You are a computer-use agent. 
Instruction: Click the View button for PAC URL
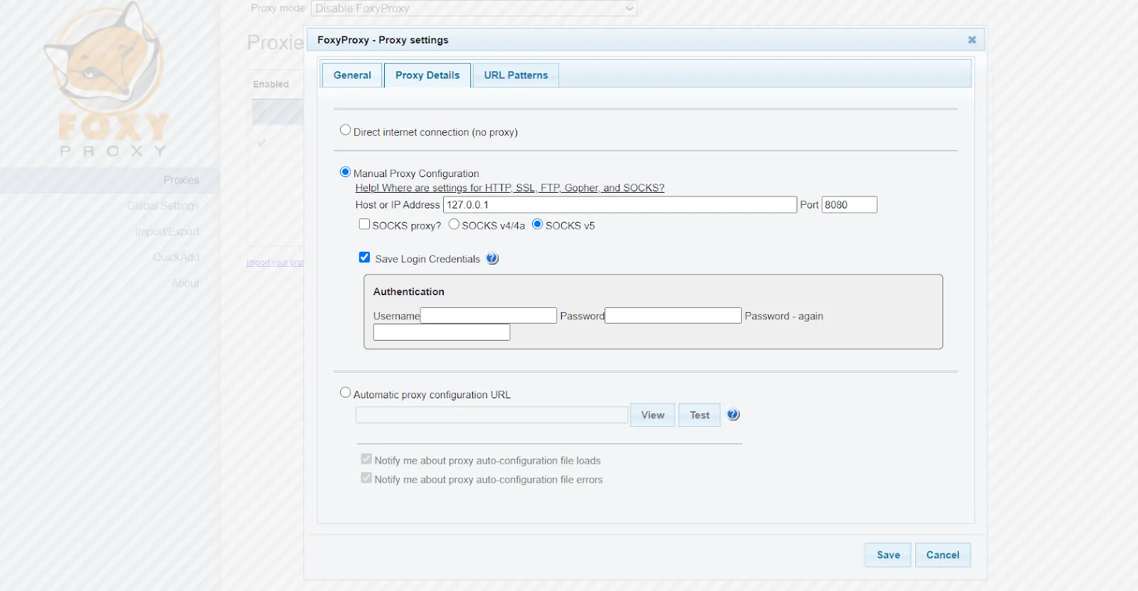652,415
